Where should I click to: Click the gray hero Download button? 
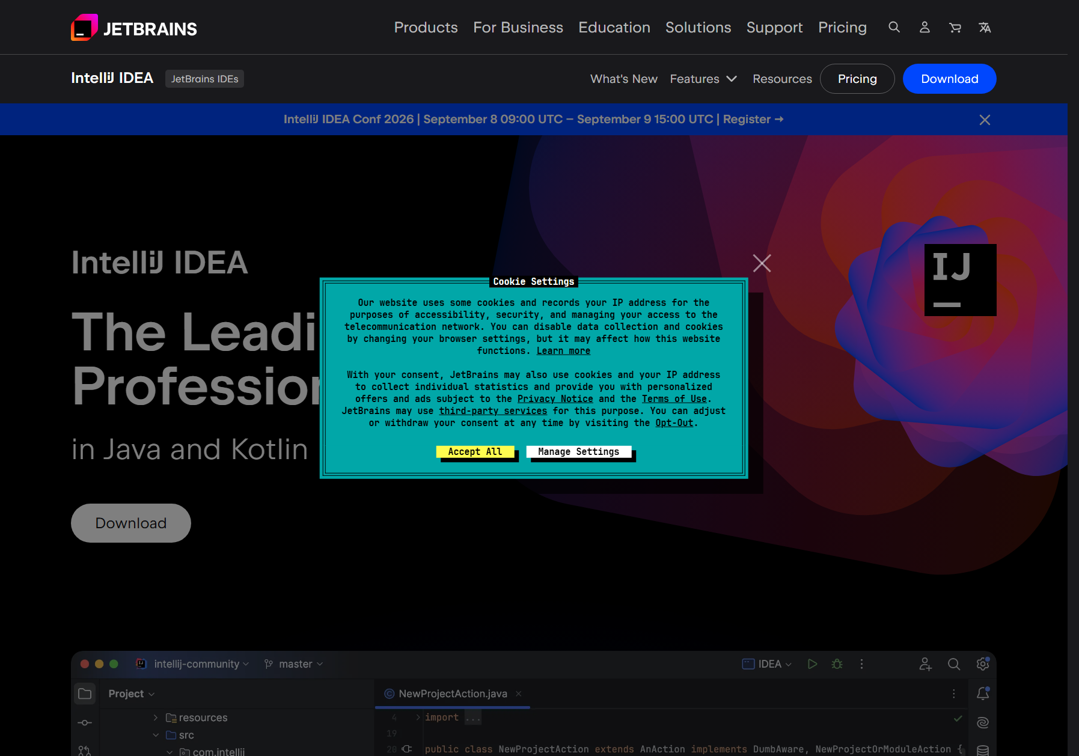point(131,523)
